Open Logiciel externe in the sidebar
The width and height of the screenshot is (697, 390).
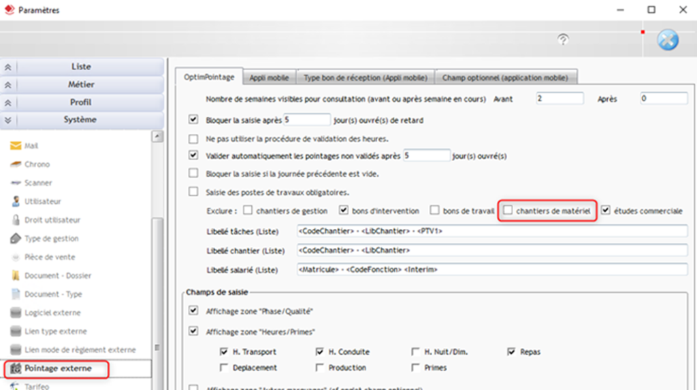point(52,313)
